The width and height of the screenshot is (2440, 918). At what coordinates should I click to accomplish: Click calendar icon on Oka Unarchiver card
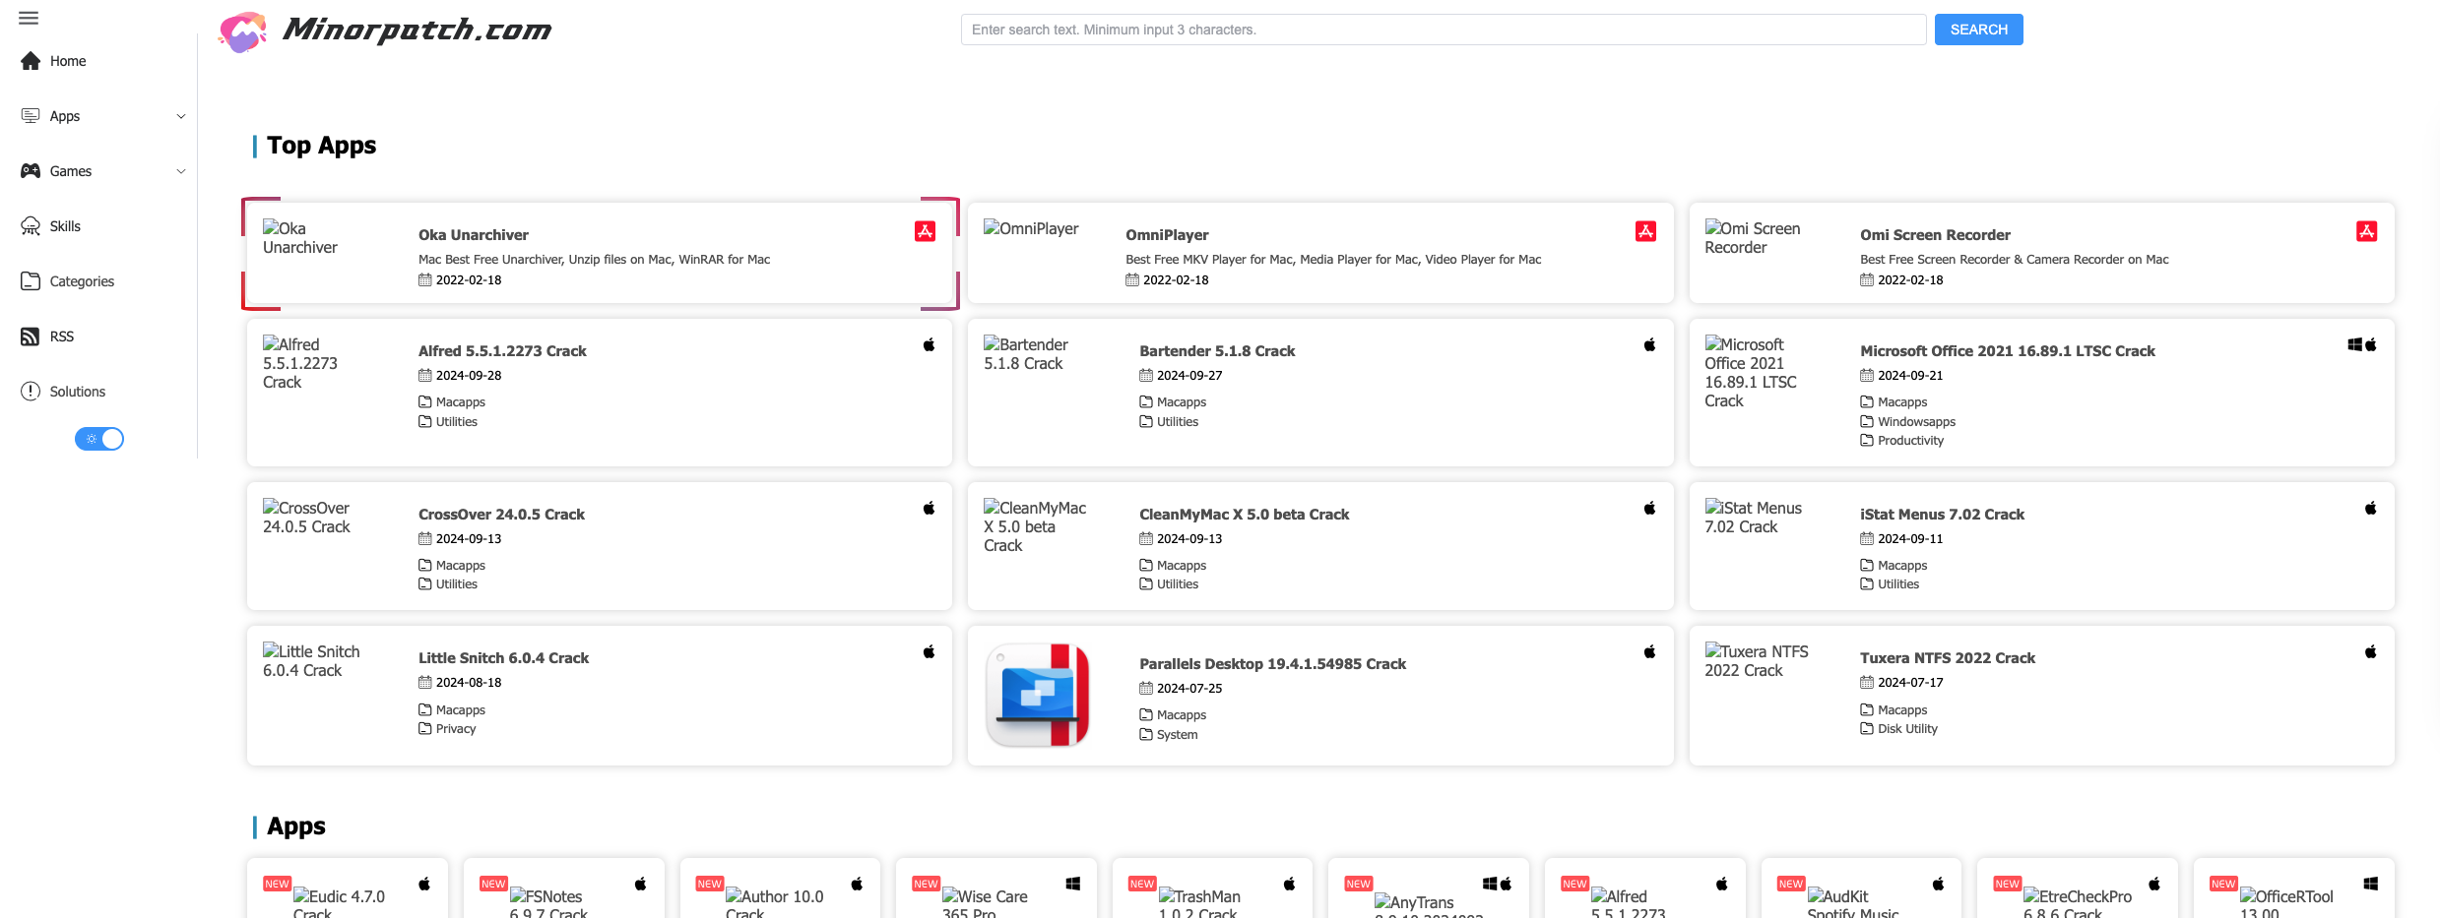click(425, 280)
